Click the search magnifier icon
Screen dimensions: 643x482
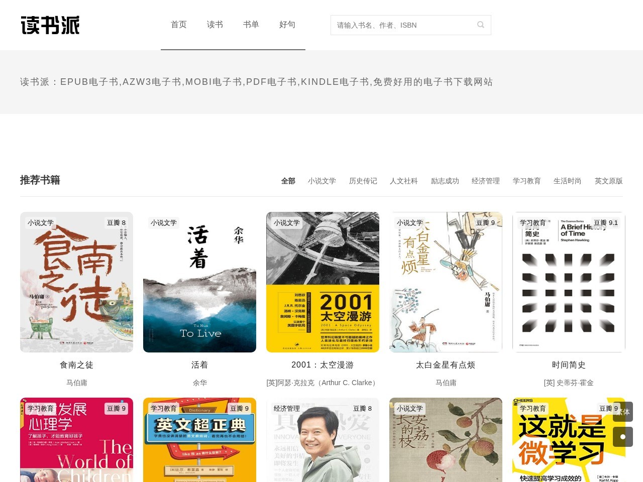click(x=481, y=25)
